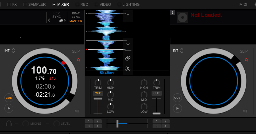Click the scissors cut icon
256x134 pixels.
[128, 68]
